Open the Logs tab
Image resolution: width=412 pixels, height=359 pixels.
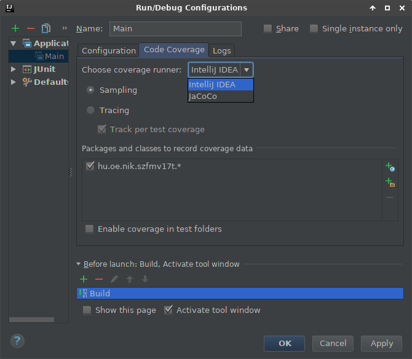[x=222, y=50]
